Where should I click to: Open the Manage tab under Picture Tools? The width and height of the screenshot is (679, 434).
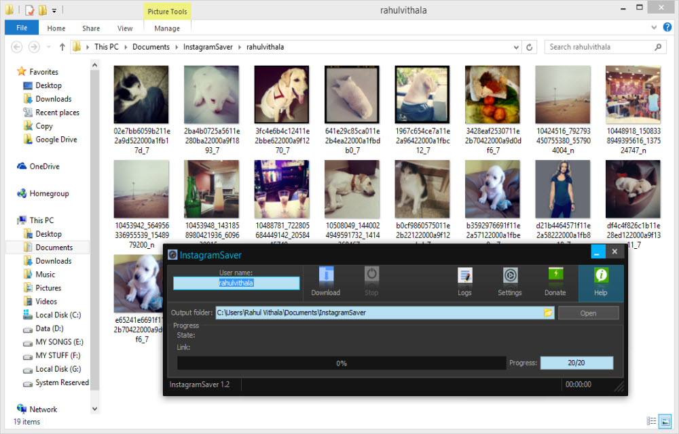pyautogui.click(x=167, y=28)
